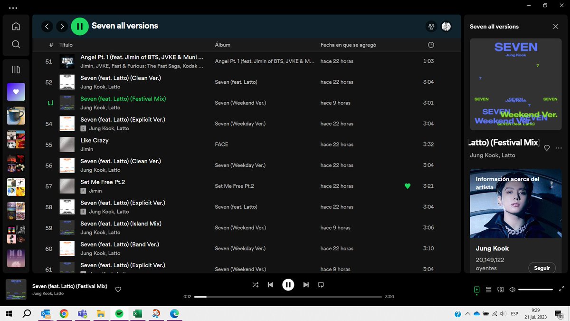Image resolution: width=570 pixels, height=321 pixels.
Task: Open the coffee cup playlist in the sidebar
Action: point(16,116)
